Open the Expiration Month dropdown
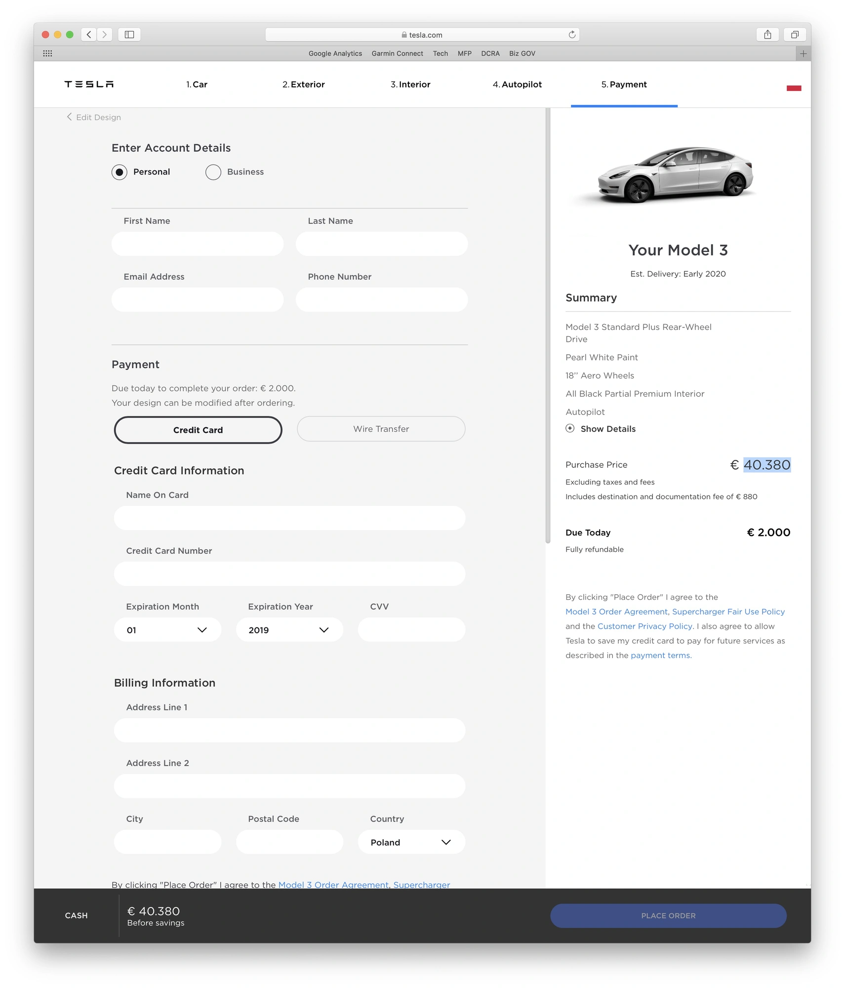The width and height of the screenshot is (845, 988). [x=167, y=630]
